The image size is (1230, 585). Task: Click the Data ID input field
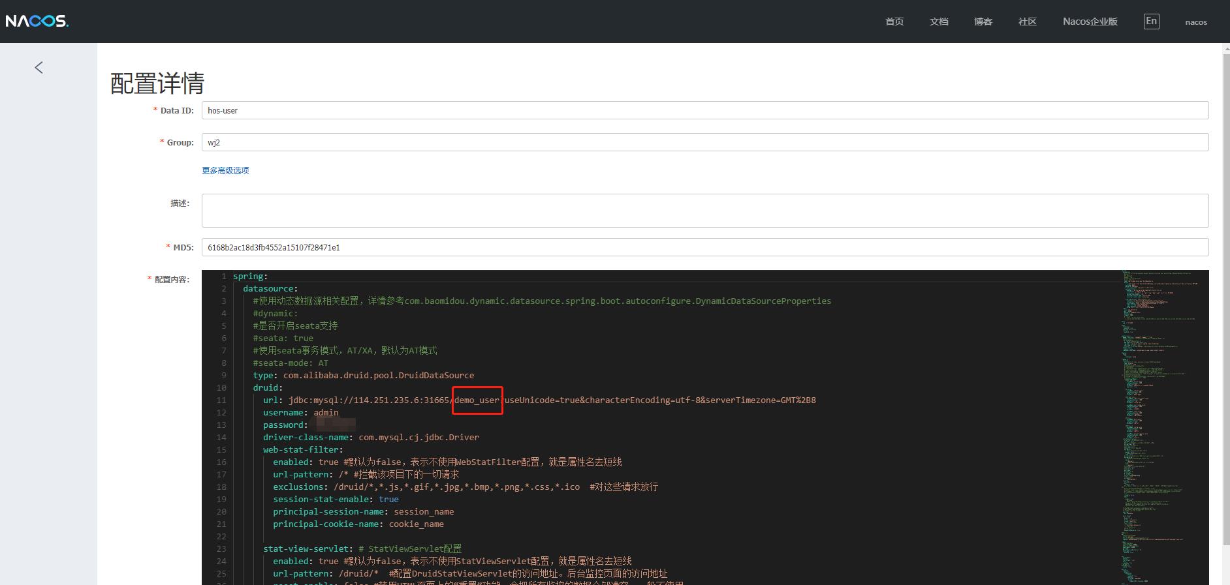[x=704, y=111]
